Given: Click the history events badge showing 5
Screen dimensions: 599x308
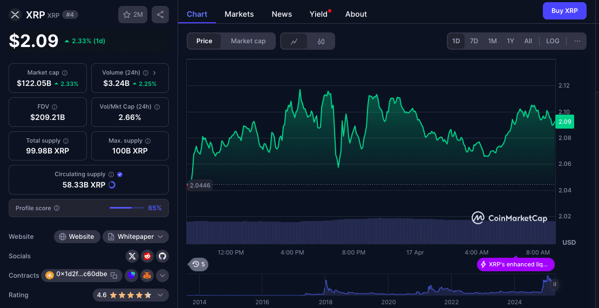Looking at the screenshot, I should click(x=198, y=264).
